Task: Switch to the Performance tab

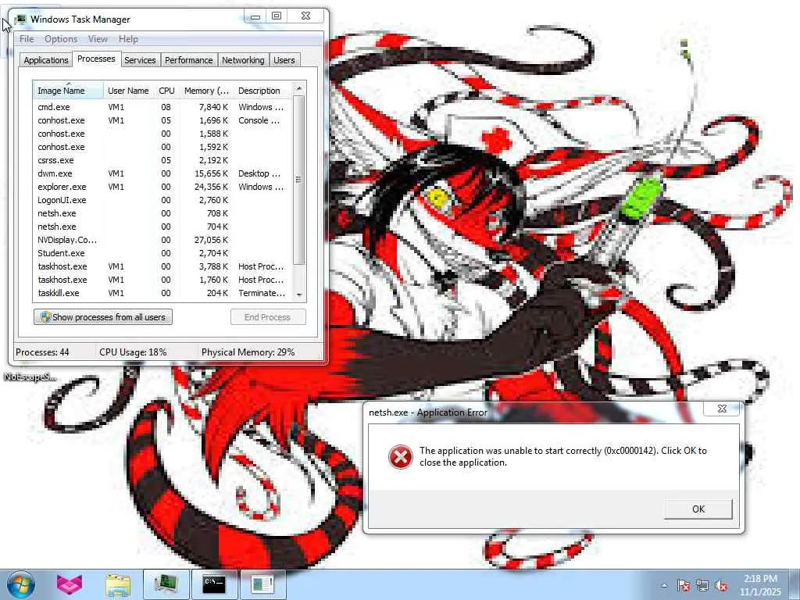Action: coord(189,60)
